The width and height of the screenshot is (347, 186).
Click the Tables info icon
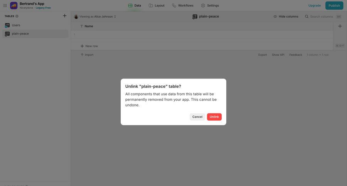pos(17,16)
